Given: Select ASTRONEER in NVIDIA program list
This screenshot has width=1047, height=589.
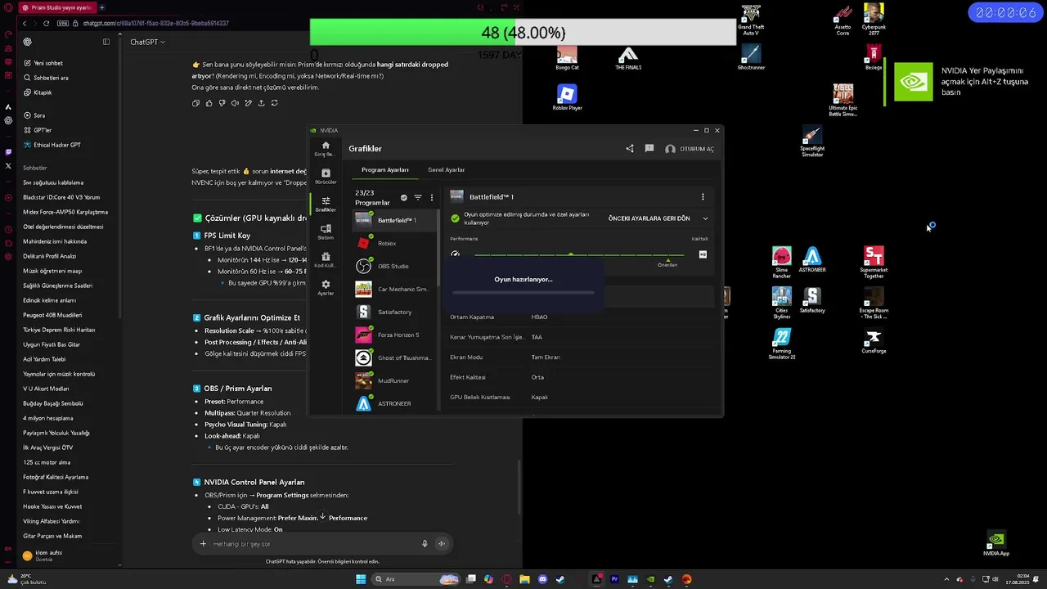Looking at the screenshot, I should click(395, 403).
